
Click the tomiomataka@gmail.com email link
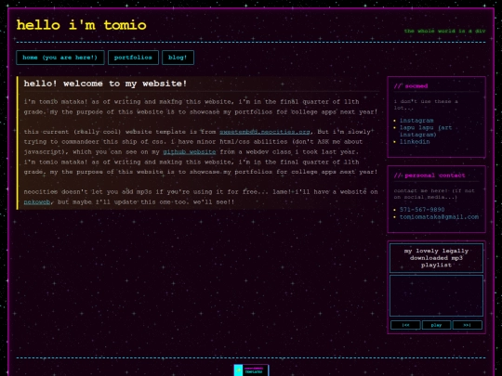tap(439, 216)
